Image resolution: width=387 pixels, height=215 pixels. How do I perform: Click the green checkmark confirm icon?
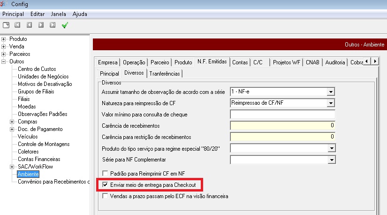[x=65, y=25]
